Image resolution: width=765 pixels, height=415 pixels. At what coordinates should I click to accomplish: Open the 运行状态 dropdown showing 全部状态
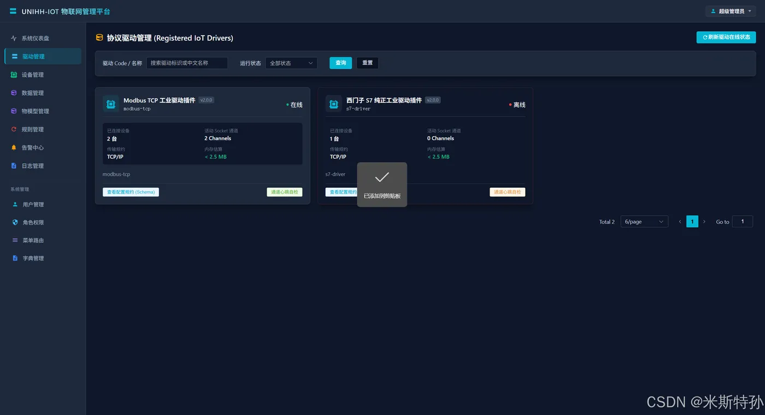[x=291, y=63]
